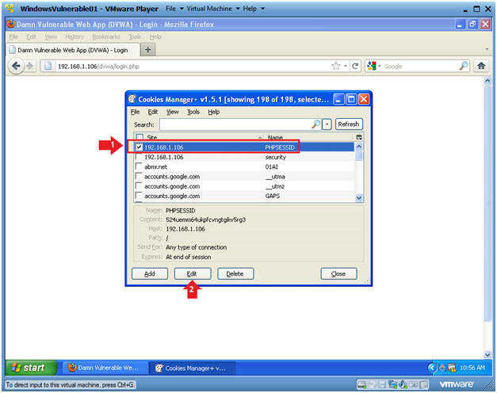Check the security cookie checkbox
The image size is (497, 393).
tap(139, 157)
